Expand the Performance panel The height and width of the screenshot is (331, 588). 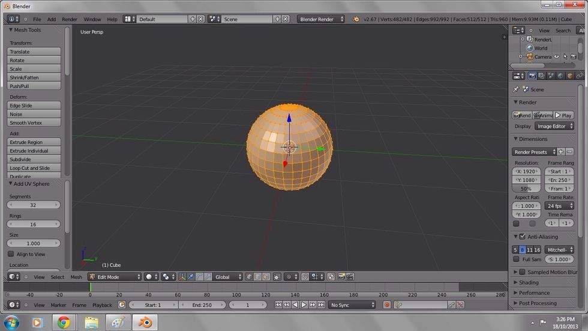534,293
